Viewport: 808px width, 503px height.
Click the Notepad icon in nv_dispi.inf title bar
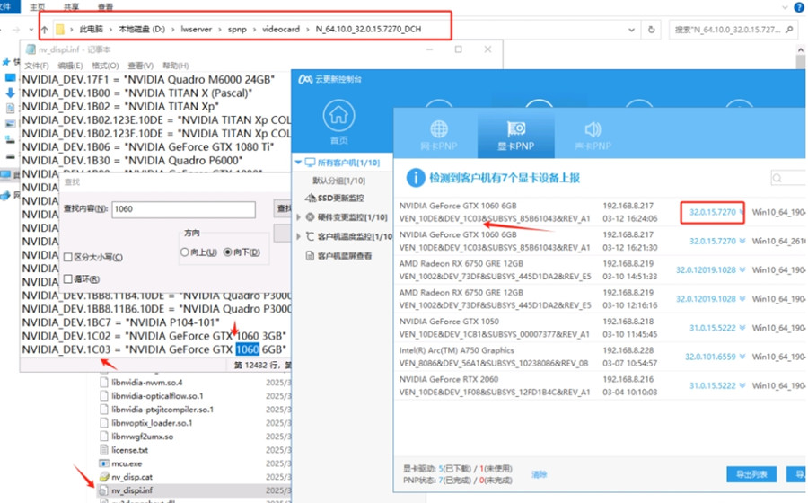[31, 49]
